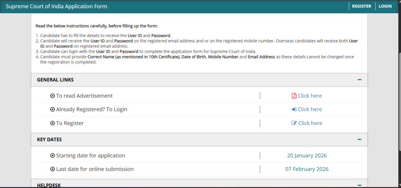Click bullet icon beside 'To Register'
Image resolution: width=401 pixels, height=188 pixels.
point(52,123)
